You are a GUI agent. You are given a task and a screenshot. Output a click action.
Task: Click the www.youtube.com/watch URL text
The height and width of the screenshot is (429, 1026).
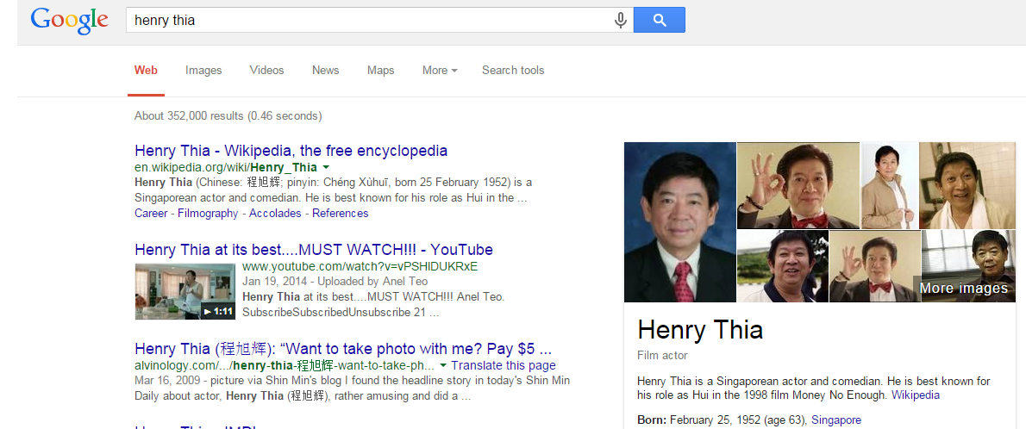(x=360, y=267)
